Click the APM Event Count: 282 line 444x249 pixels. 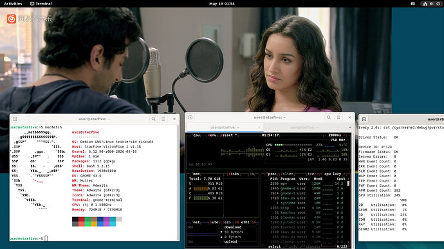coord(380,191)
